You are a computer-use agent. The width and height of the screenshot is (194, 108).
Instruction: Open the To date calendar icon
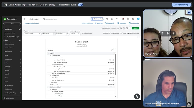(x=67, y=34)
